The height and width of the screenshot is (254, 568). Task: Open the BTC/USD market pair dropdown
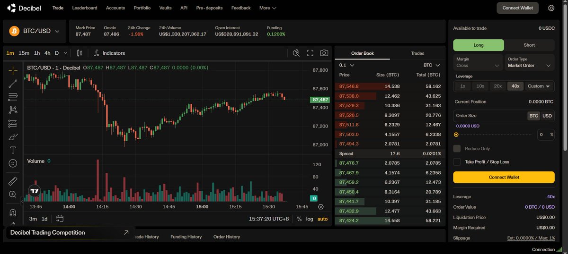(x=35, y=31)
